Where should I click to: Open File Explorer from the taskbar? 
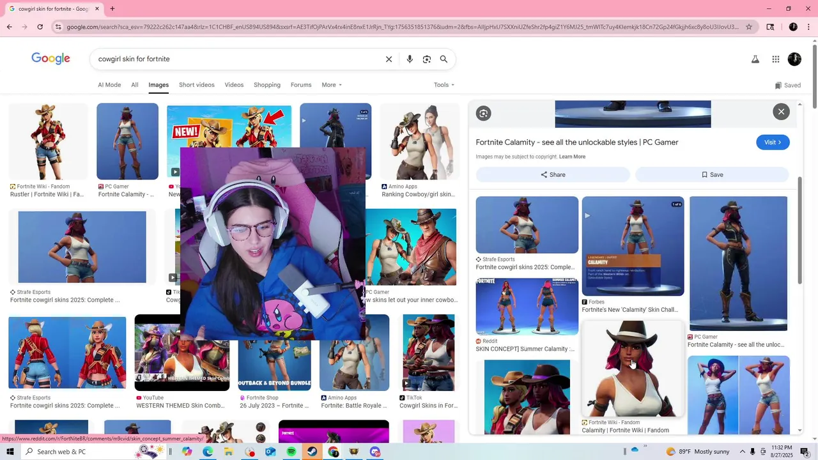click(x=228, y=452)
